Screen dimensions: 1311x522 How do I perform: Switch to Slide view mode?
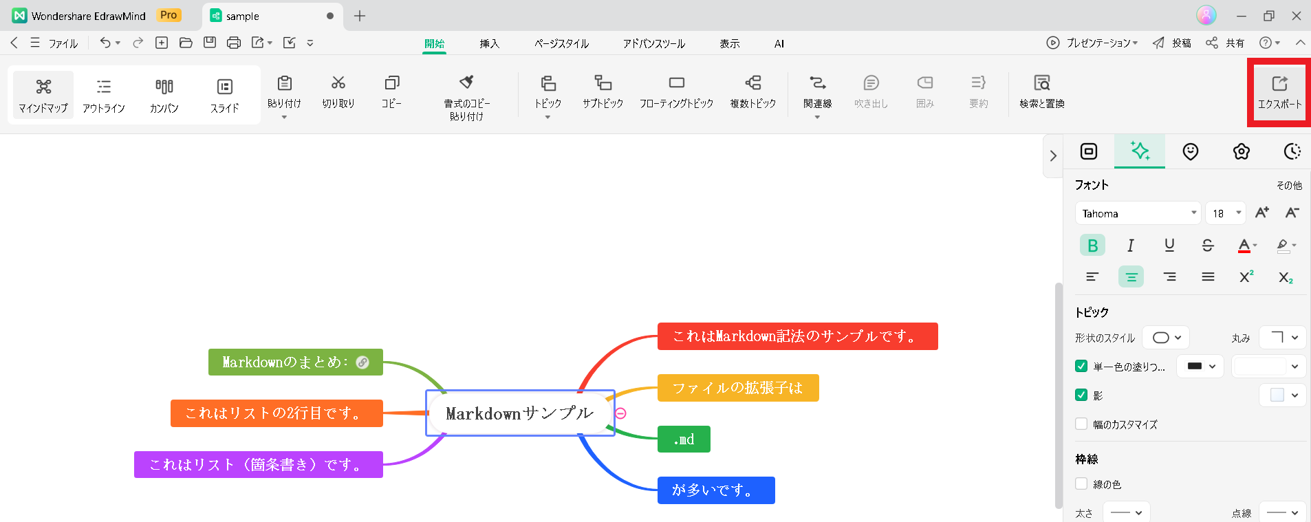tap(225, 95)
